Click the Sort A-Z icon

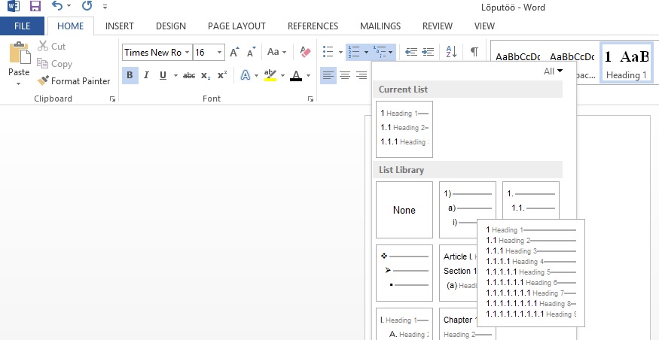pyautogui.click(x=451, y=52)
